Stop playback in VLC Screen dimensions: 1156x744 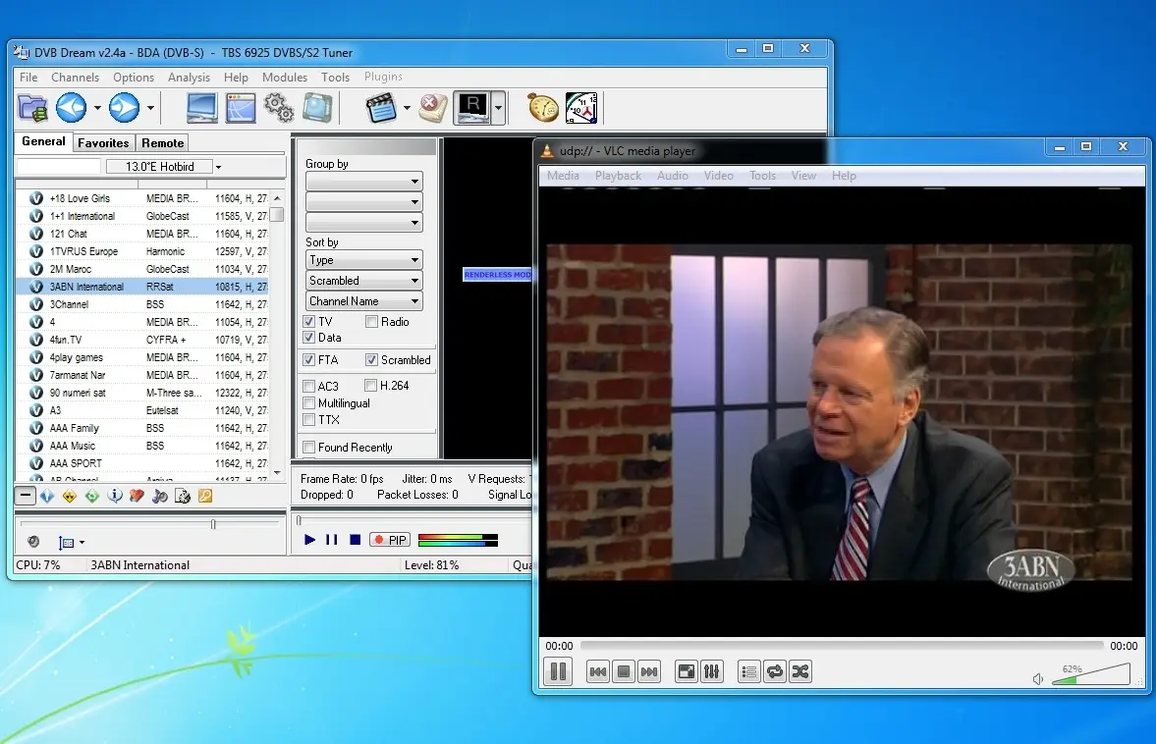pos(624,671)
